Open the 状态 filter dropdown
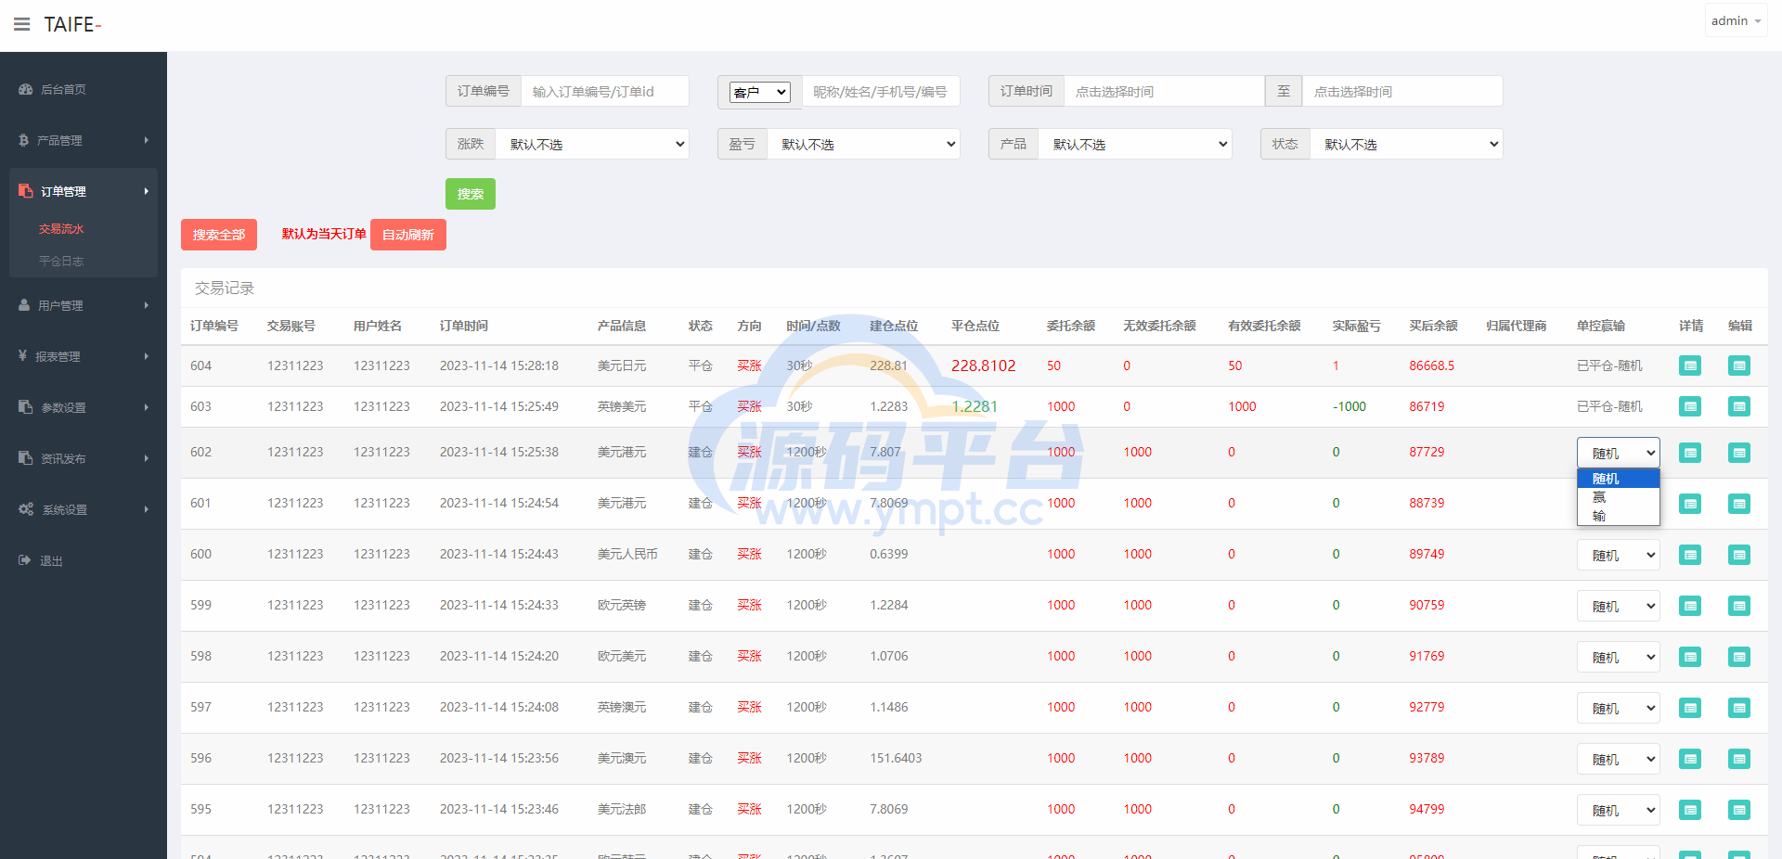 (x=1406, y=144)
